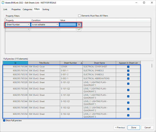
Task: Click the Condition column header in filters
Action: tap(45, 20)
